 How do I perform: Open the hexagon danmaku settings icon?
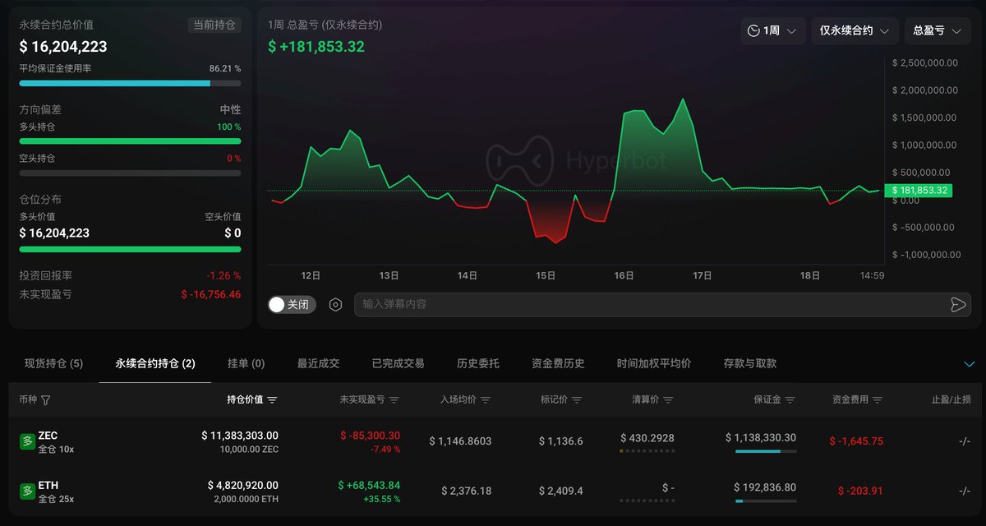click(x=335, y=304)
